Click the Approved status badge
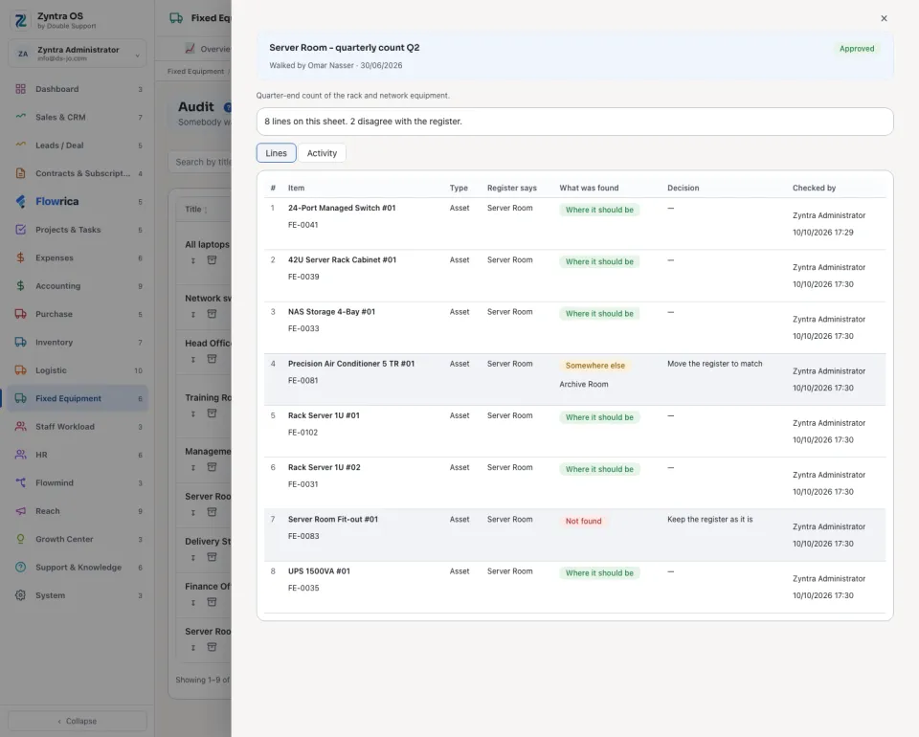Screen dimensions: 919x737 click(x=856, y=49)
